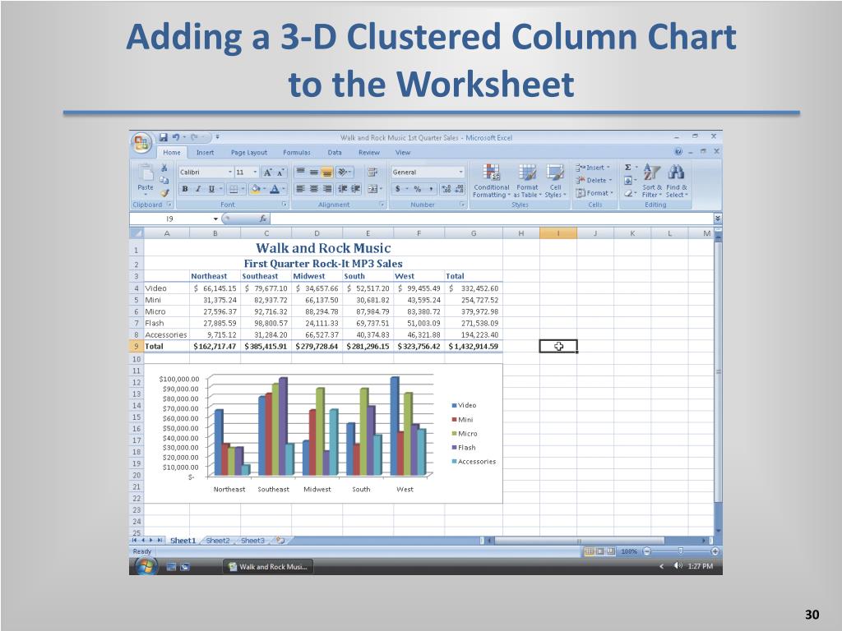
Task: Toggle Middle Align
Action: 313,173
